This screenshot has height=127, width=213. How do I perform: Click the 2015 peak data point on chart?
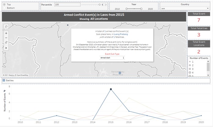pyautogui.click(x=111, y=89)
